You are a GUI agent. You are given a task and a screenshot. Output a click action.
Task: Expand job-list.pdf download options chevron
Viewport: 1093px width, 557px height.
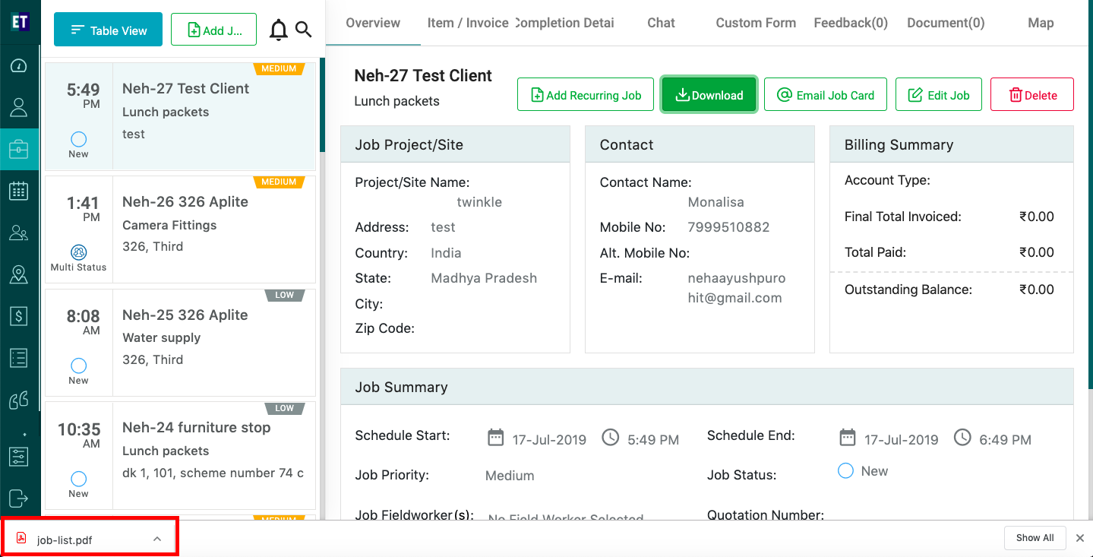click(157, 539)
